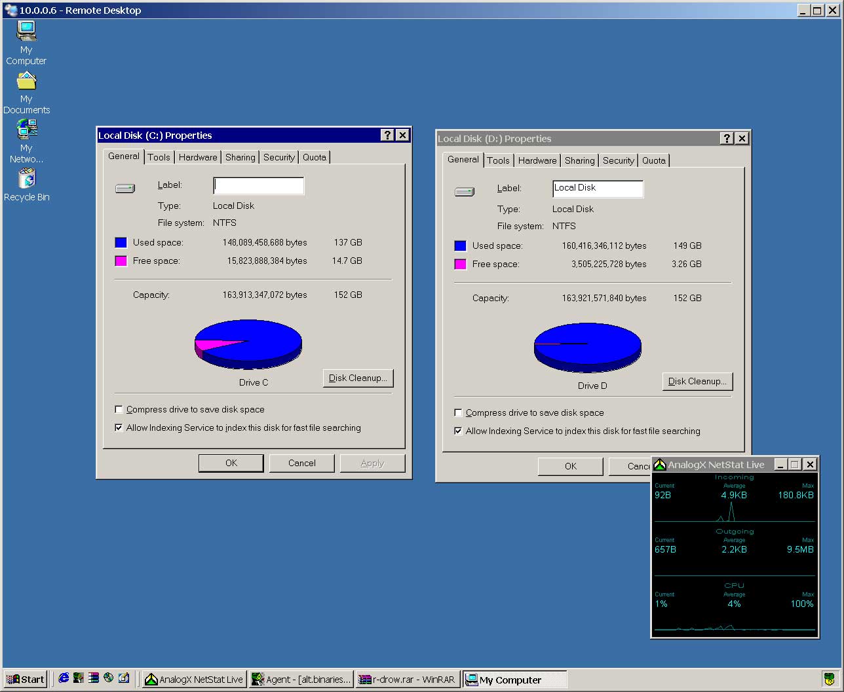This screenshot has width=844, height=692.
Task: Launch WinRAR from quick launch bar
Action: pos(94,678)
